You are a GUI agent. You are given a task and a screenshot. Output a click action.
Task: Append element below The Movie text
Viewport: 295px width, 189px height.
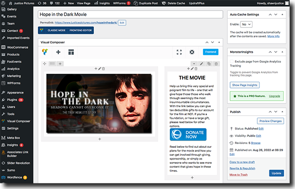(192, 177)
